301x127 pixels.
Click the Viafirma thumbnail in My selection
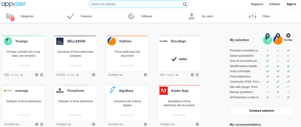pyautogui.click(x=278, y=40)
